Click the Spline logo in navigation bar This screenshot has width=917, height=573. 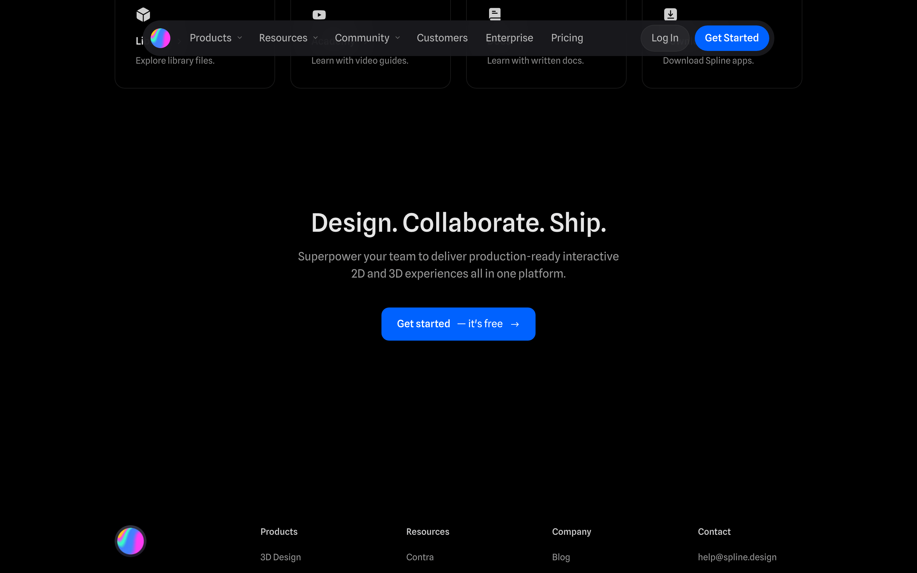[160, 38]
